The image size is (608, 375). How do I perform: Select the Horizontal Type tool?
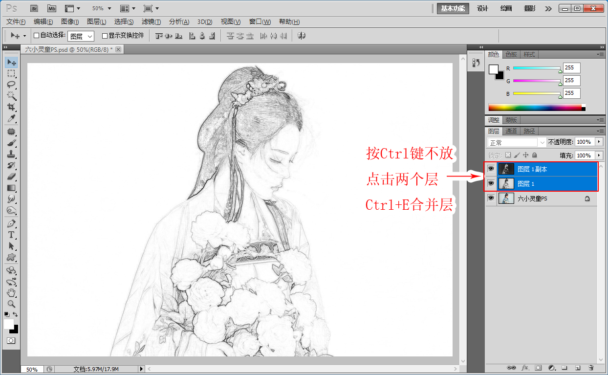[x=11, y=235]
